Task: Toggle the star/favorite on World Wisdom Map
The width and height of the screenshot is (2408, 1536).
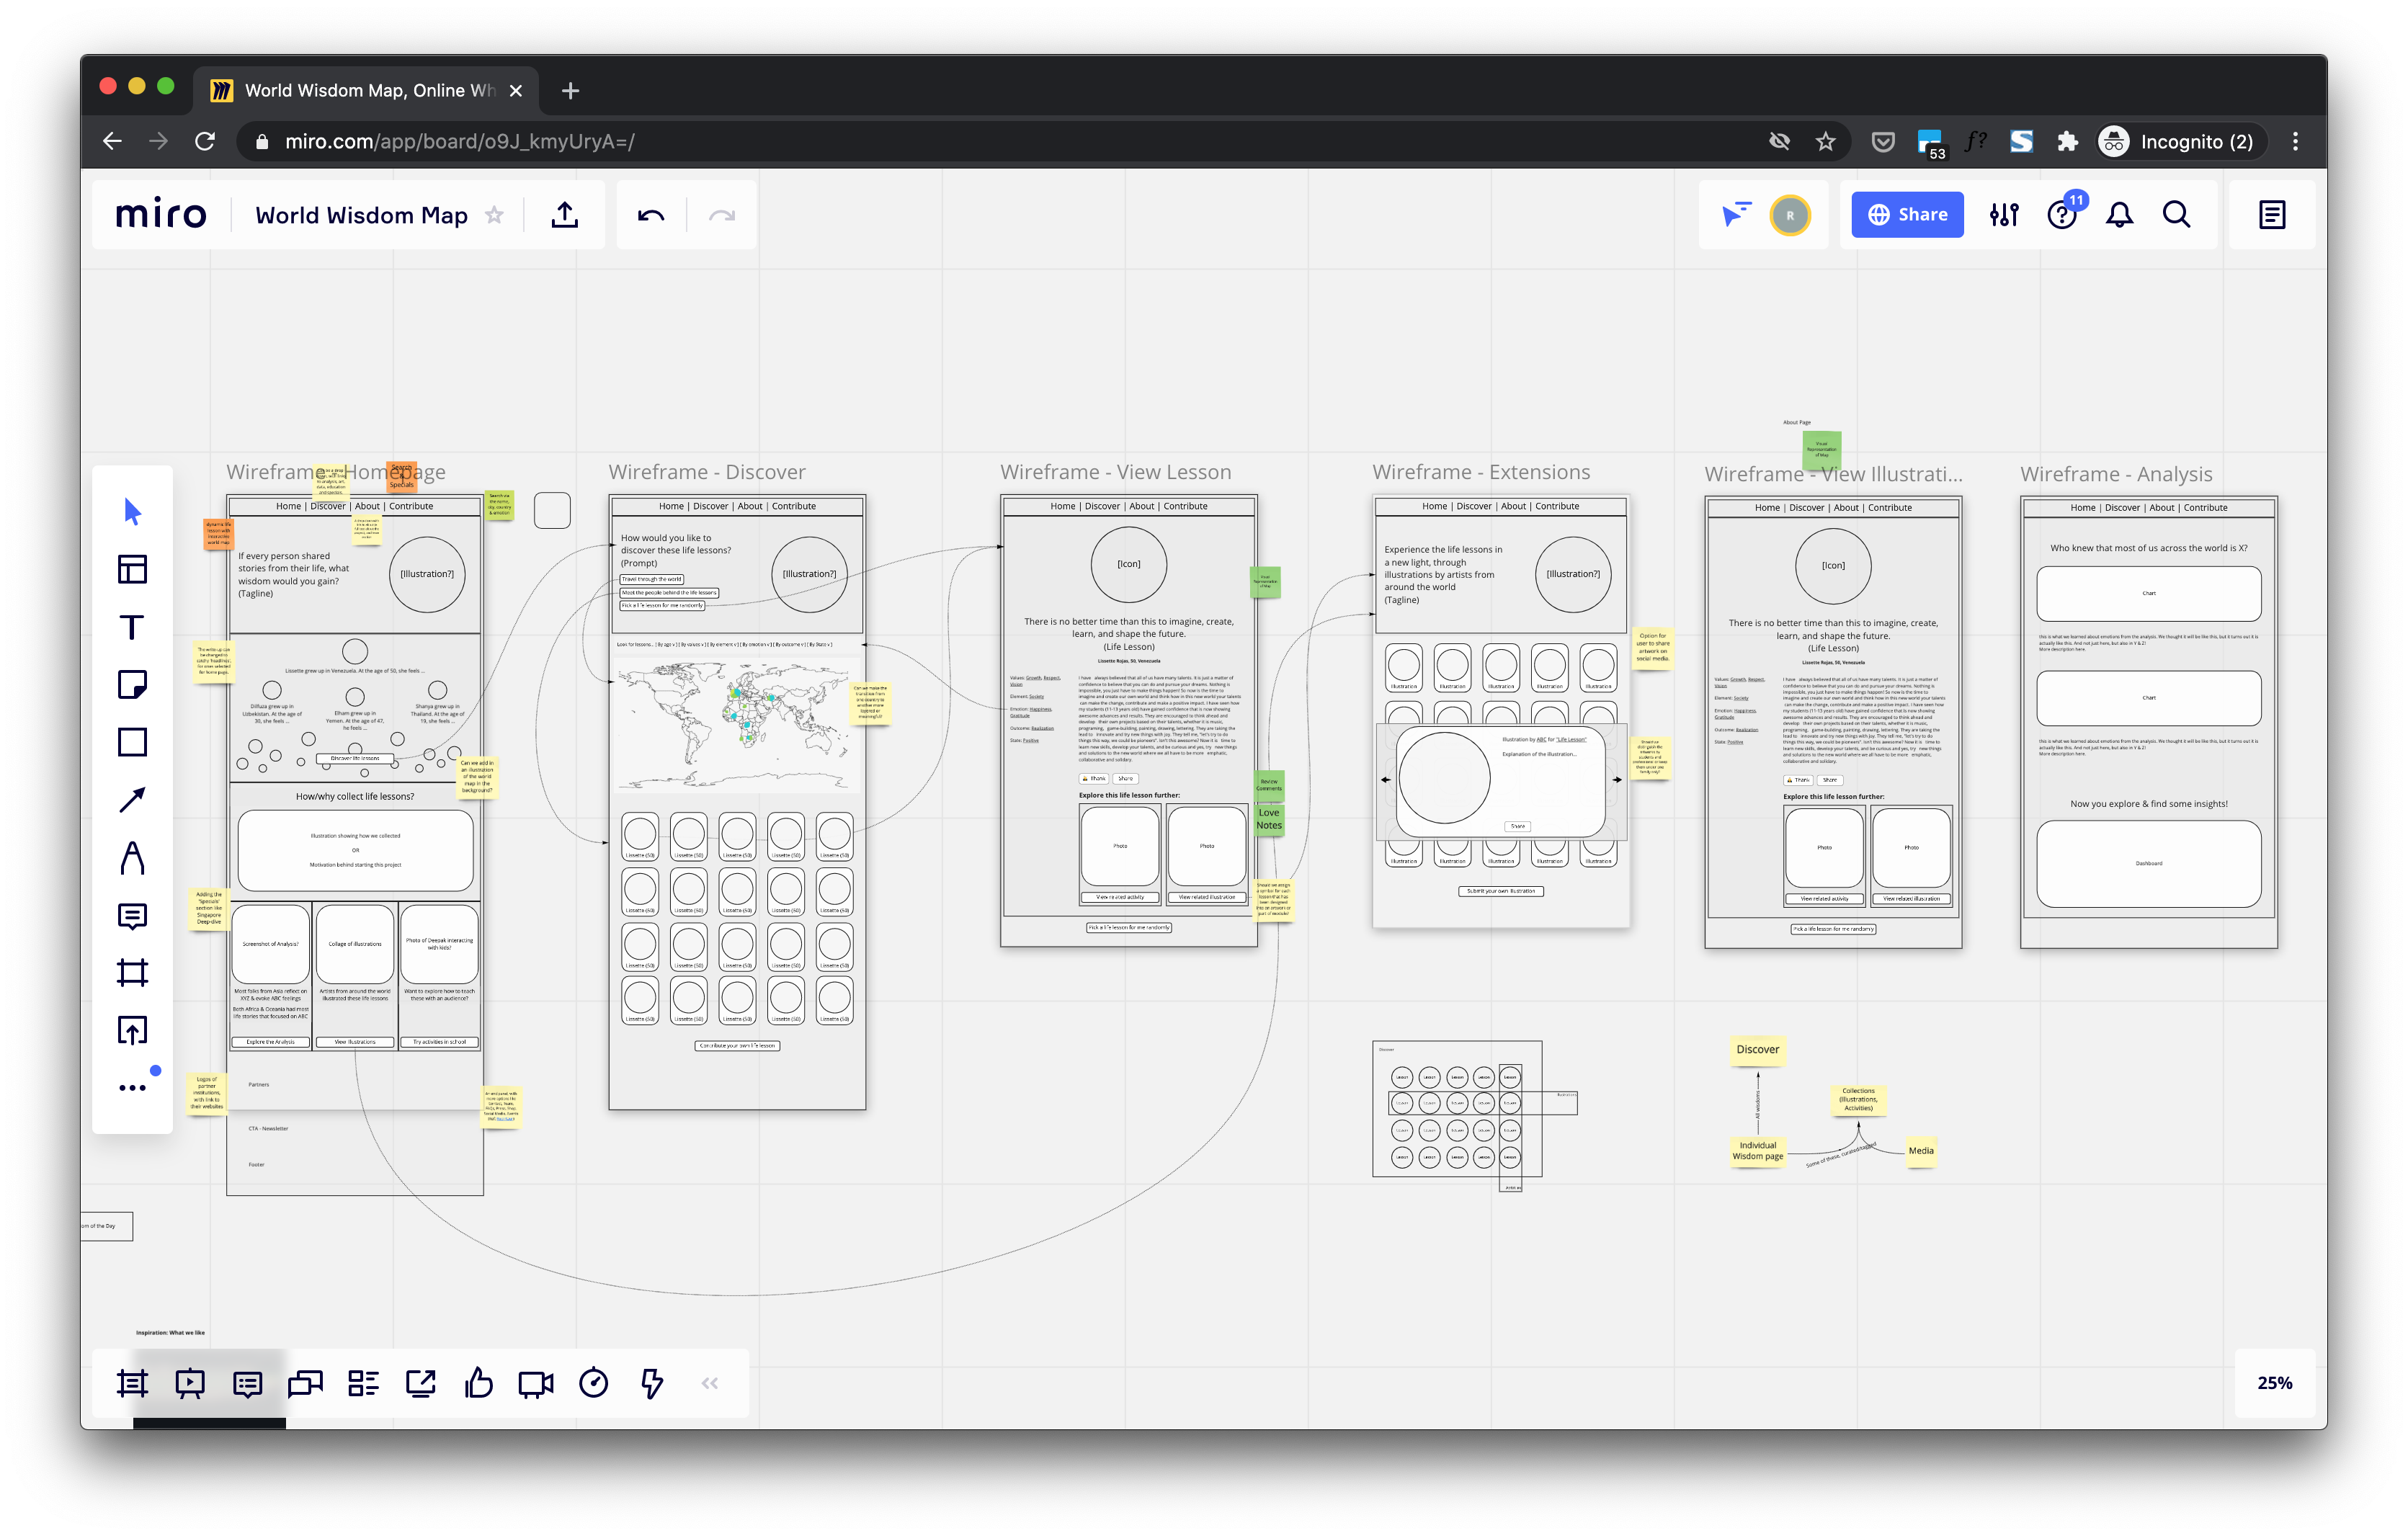Action: point(500,214)
